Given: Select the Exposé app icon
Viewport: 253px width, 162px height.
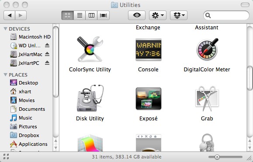Looking at the screenshot, I should click(149, 99).
